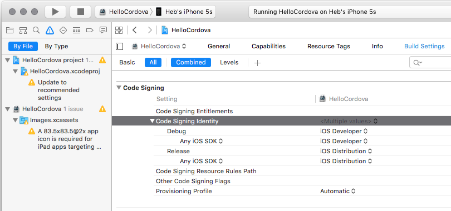
Task: Select the Build Settings tab
Action: (x=424, y=46)
